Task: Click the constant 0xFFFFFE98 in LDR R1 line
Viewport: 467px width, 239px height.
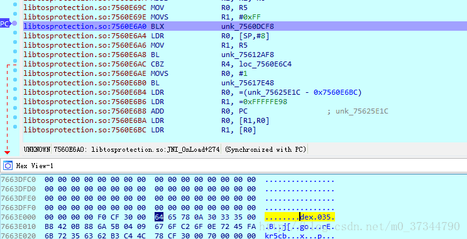Action: [x=265, y=102]
